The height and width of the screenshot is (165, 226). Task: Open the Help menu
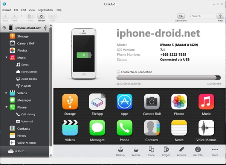58,10
